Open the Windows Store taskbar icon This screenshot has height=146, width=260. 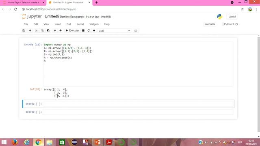[62, 142]
